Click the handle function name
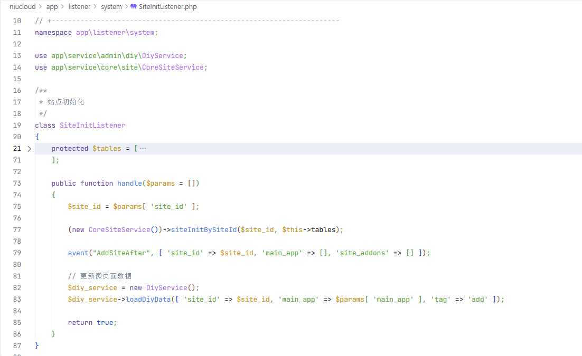 point(129,184)
